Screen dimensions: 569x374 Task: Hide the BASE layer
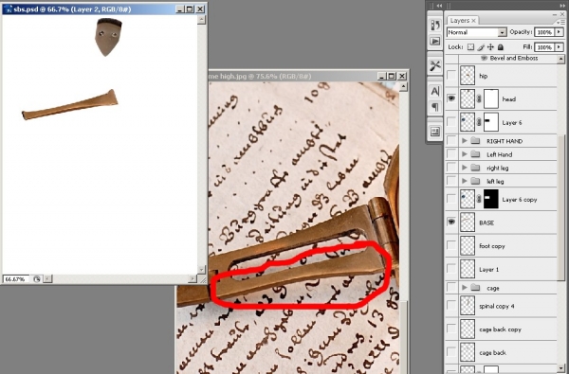451,222
